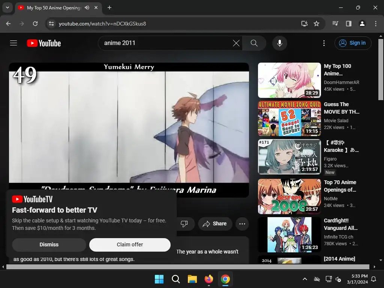Open Guess The MOVIE BY TH... video title
The image size is (384, 288).
(x=341, y=108)
